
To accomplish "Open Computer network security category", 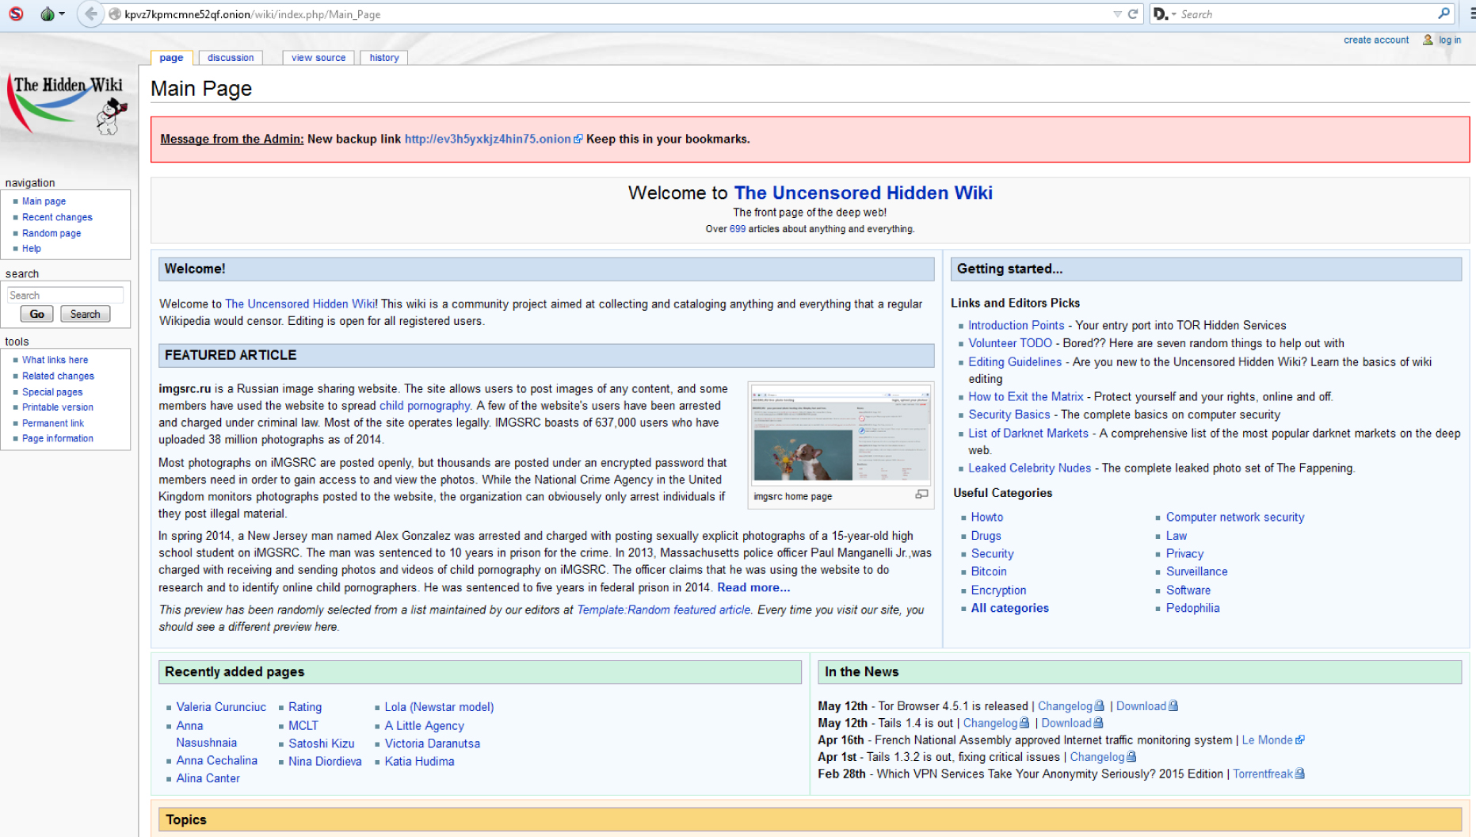I will (x=1234, y=517).
